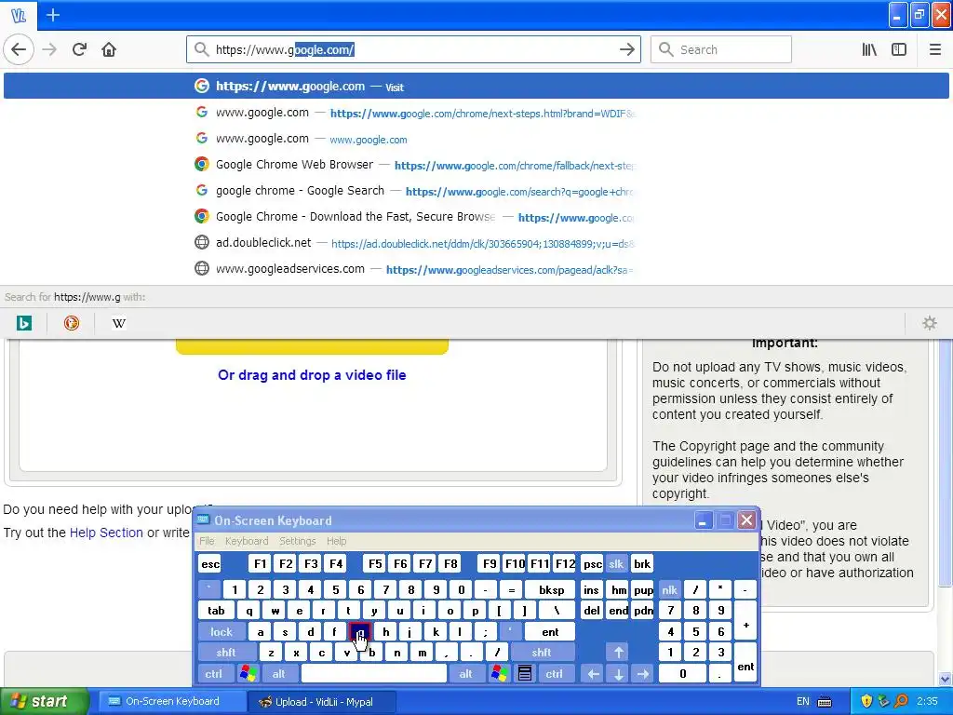The width and height of the screenshot is (953, 715).
Task: Toggle the right ctrl key
Action: [x=555, y=674]
